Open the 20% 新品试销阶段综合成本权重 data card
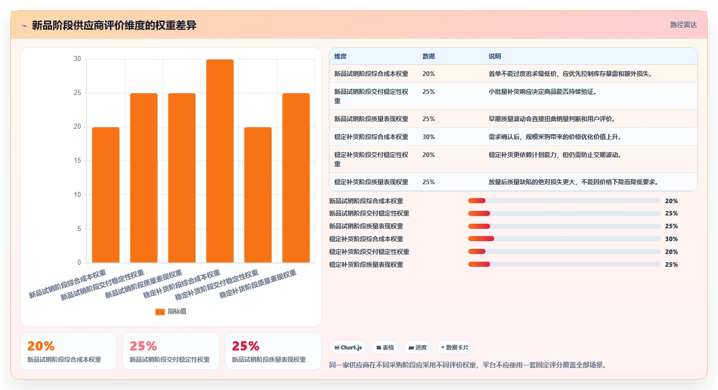Viewport: 718px width, 390px height. (69, 351)
